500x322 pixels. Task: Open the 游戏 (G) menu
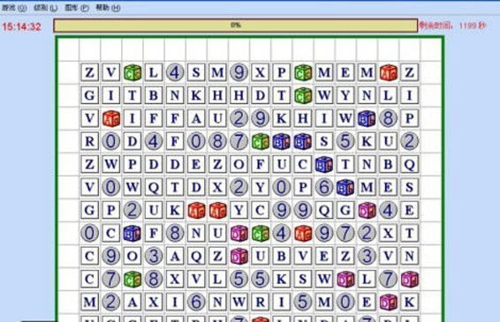point(14,8)
